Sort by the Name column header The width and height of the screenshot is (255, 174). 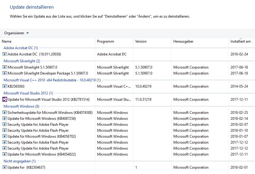(x=7, y=41)
